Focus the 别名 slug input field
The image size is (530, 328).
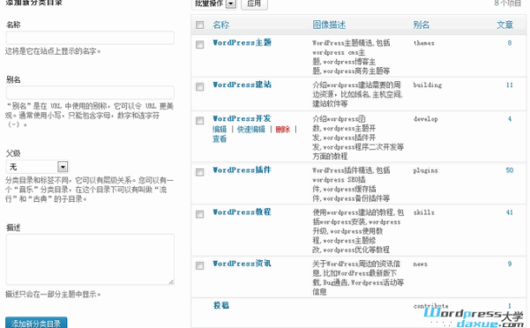[90, 93]
